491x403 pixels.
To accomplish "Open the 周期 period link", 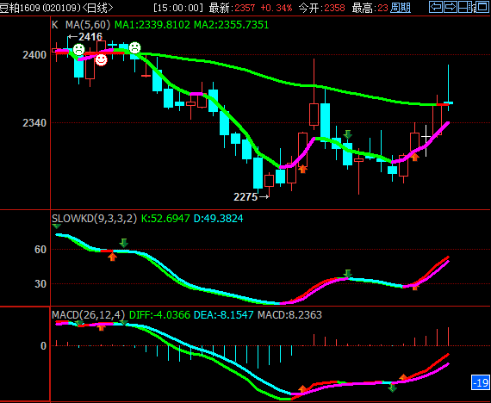I will [x=401, y=8].
